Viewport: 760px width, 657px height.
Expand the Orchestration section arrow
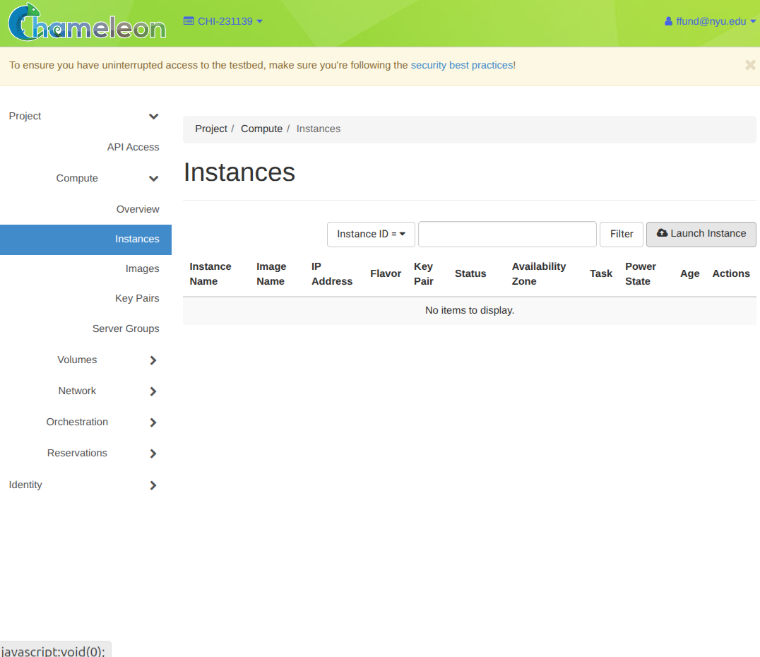point(153,422)
